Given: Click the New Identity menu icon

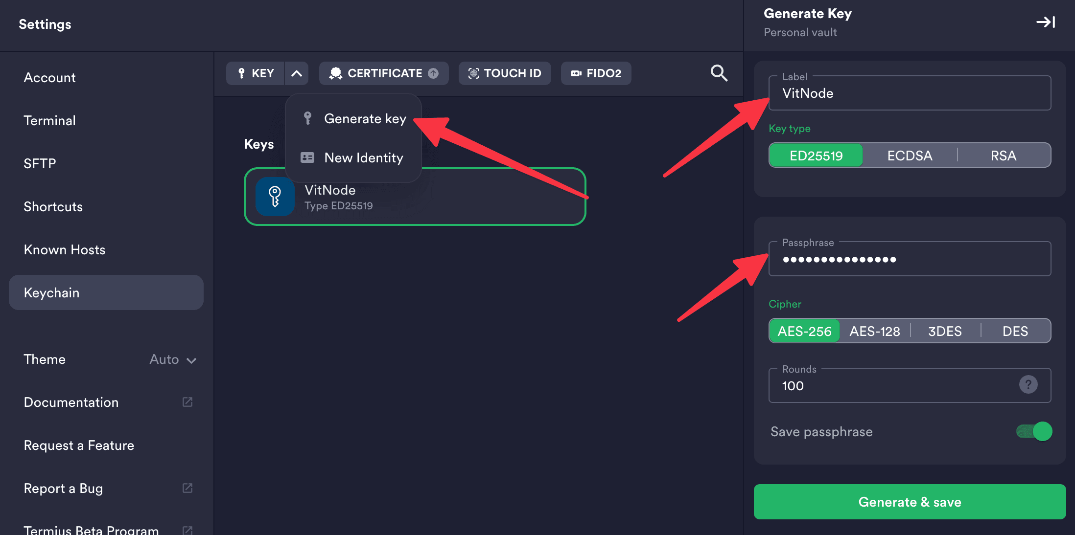Looking at the screenshot, I should pos(308,157).
